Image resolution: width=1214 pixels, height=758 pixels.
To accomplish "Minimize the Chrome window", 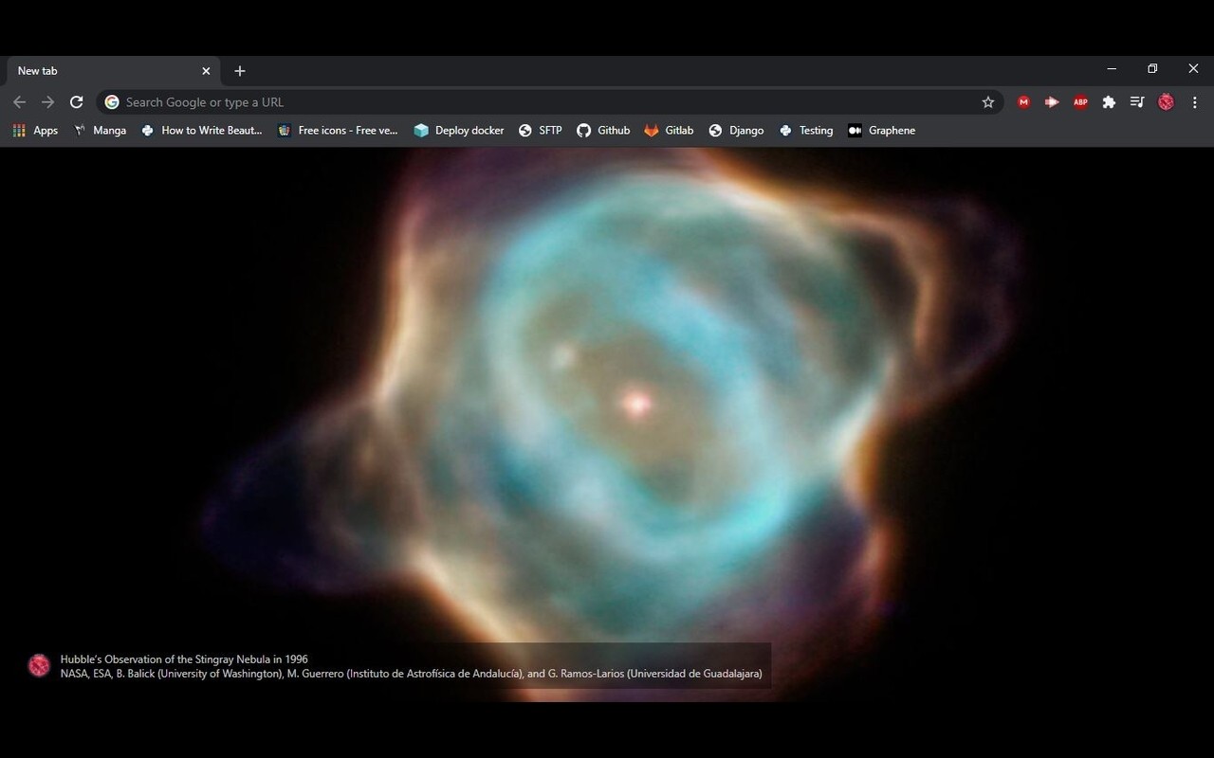I will pyautogui.click(x=1112, y=69).
